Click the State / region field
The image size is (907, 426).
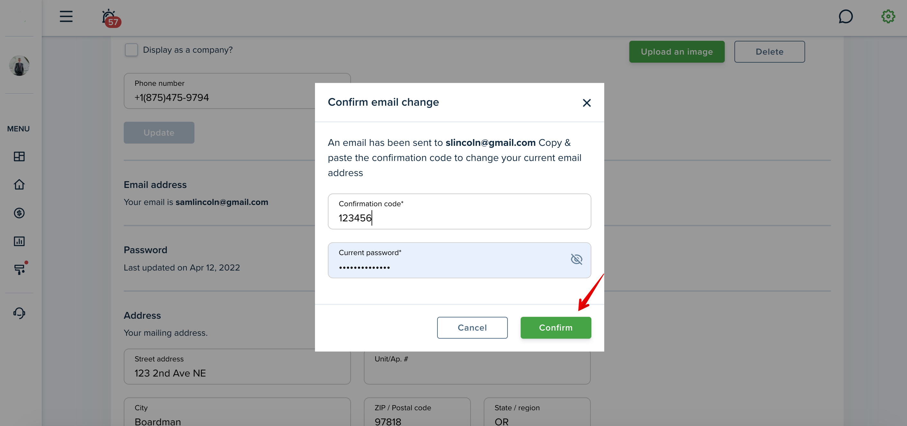tap(537, 412)
